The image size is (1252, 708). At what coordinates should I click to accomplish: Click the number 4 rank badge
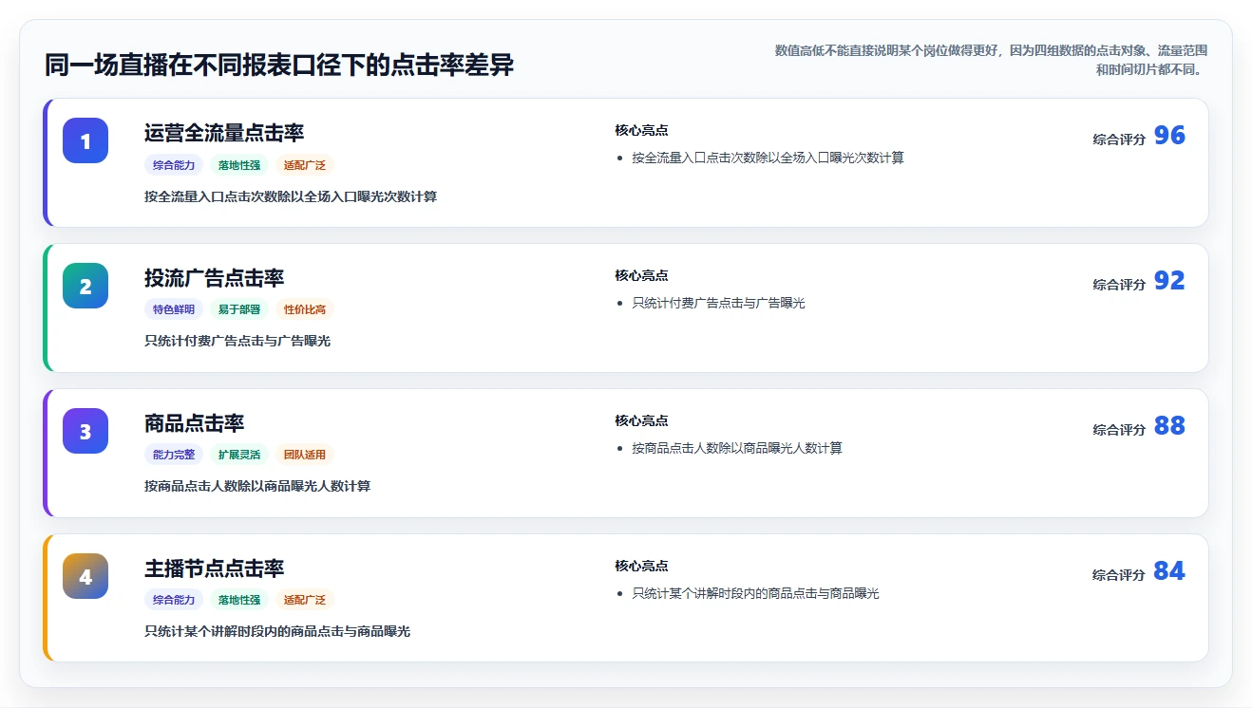(85, 576)
